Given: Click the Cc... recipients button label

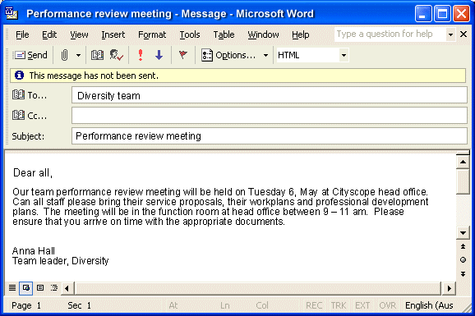Looking at the screenshot, I should click(x=37, y=116).
